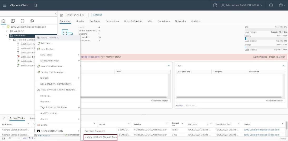This screenshot has height=141, width=288.
Task: Switch to Networking inventory view icon
Action: (32, 21)
